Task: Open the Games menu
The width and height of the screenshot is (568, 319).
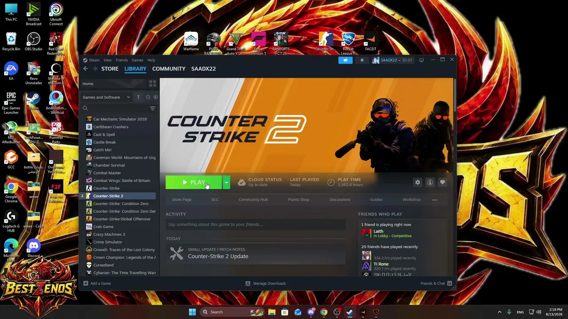Action: click(137, 60)
